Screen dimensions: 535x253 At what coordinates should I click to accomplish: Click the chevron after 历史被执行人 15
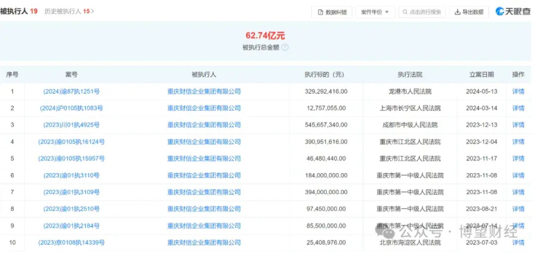93,11
